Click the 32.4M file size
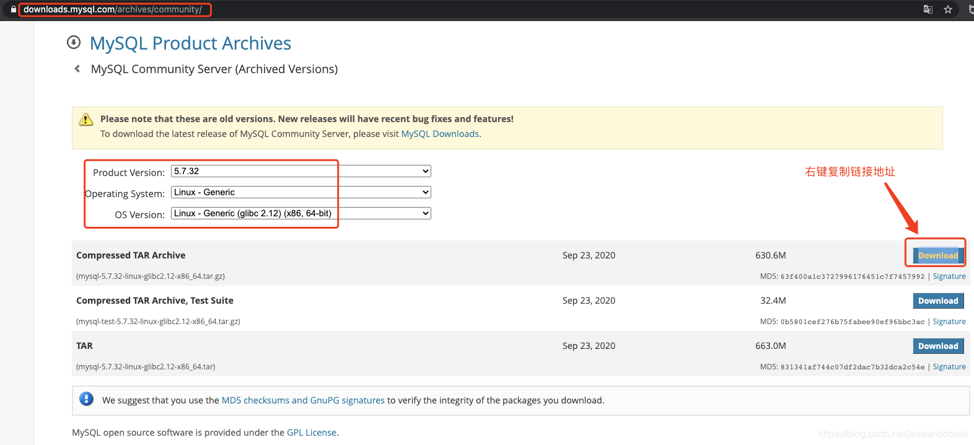The image size is (974, 445). [x=773, y=301]
